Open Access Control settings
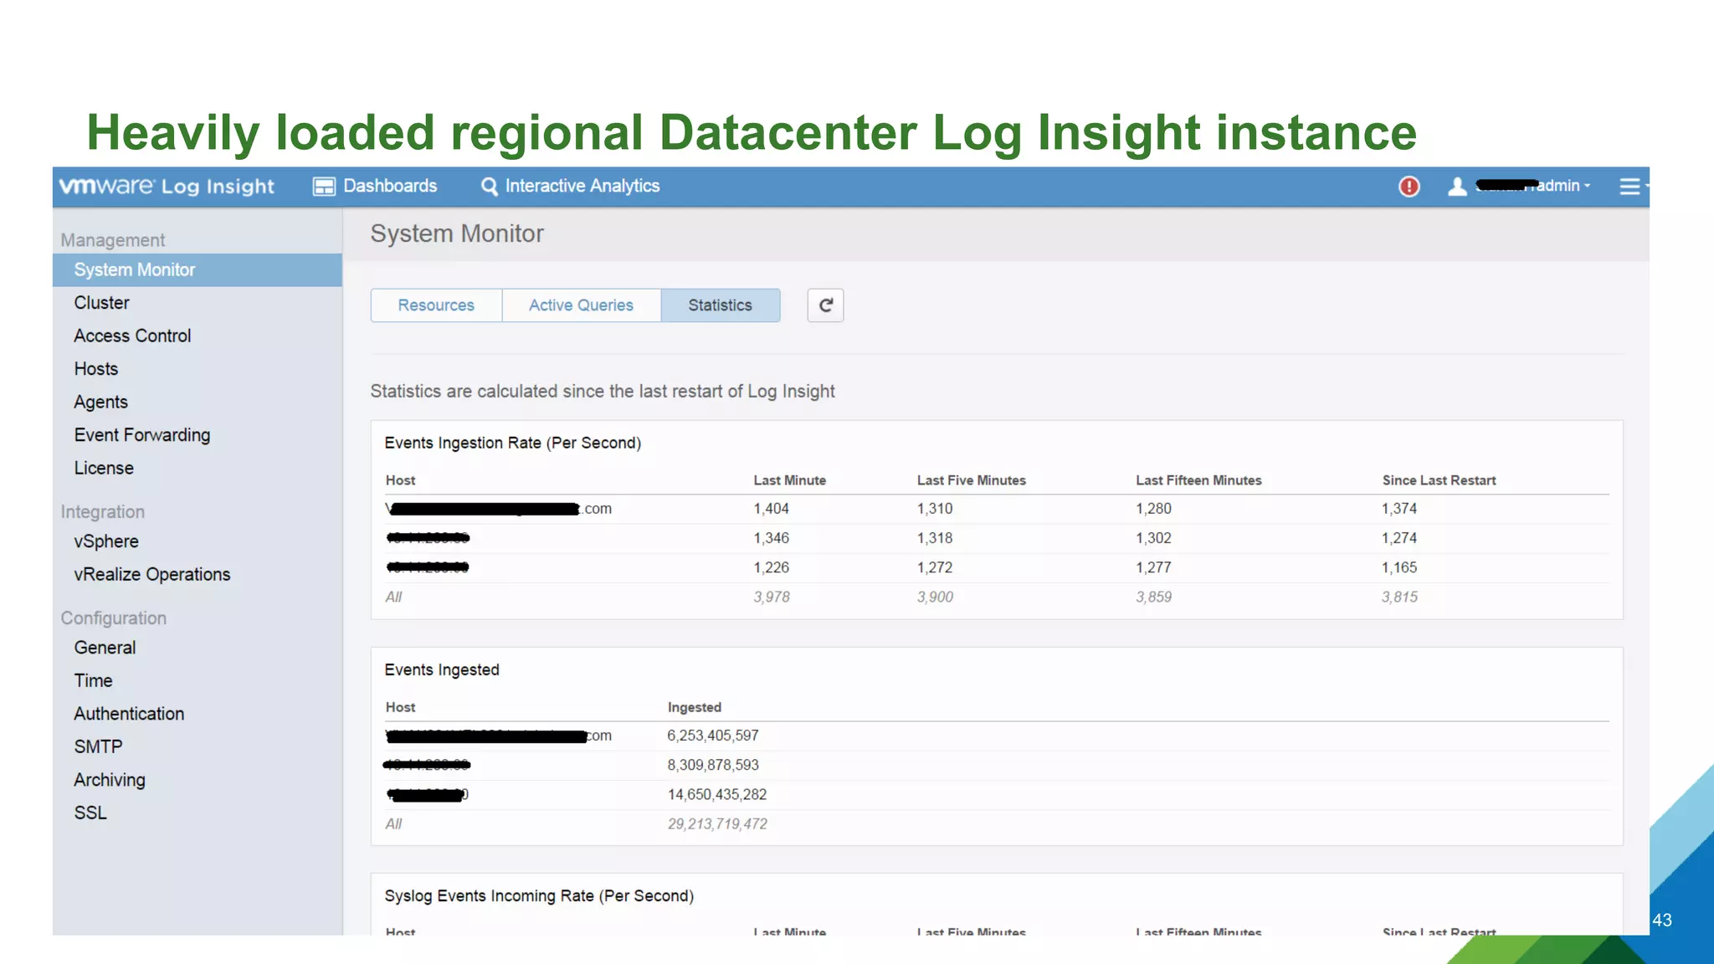This screenshot has width=1714, height=964. tap(132, 336)
